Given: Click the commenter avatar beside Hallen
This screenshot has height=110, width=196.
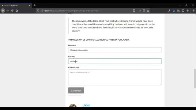Looking at the screenshot, I should click(x=73, y=105).
